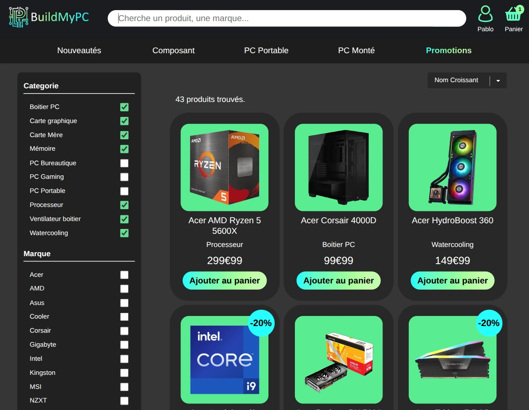The height and width of the screenshot is (410, 529).
Task: Uncheck the Mémoire category checkbox
Action: point(125,149)
